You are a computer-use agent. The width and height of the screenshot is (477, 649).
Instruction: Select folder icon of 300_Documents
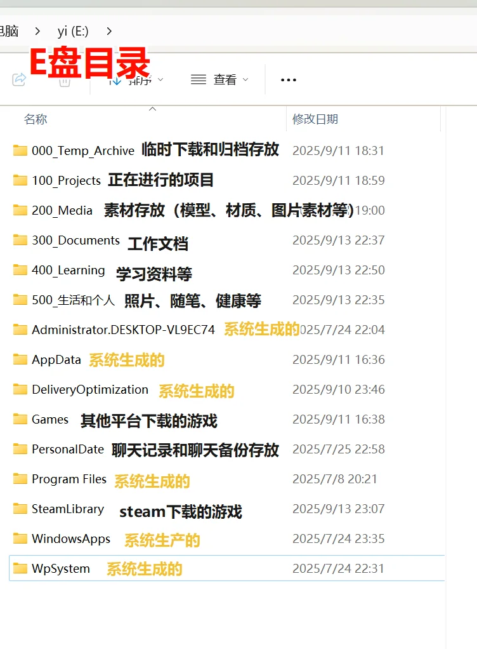click(20, 239)
